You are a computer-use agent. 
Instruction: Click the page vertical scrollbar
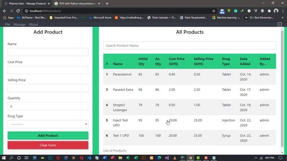pos(282,89)
